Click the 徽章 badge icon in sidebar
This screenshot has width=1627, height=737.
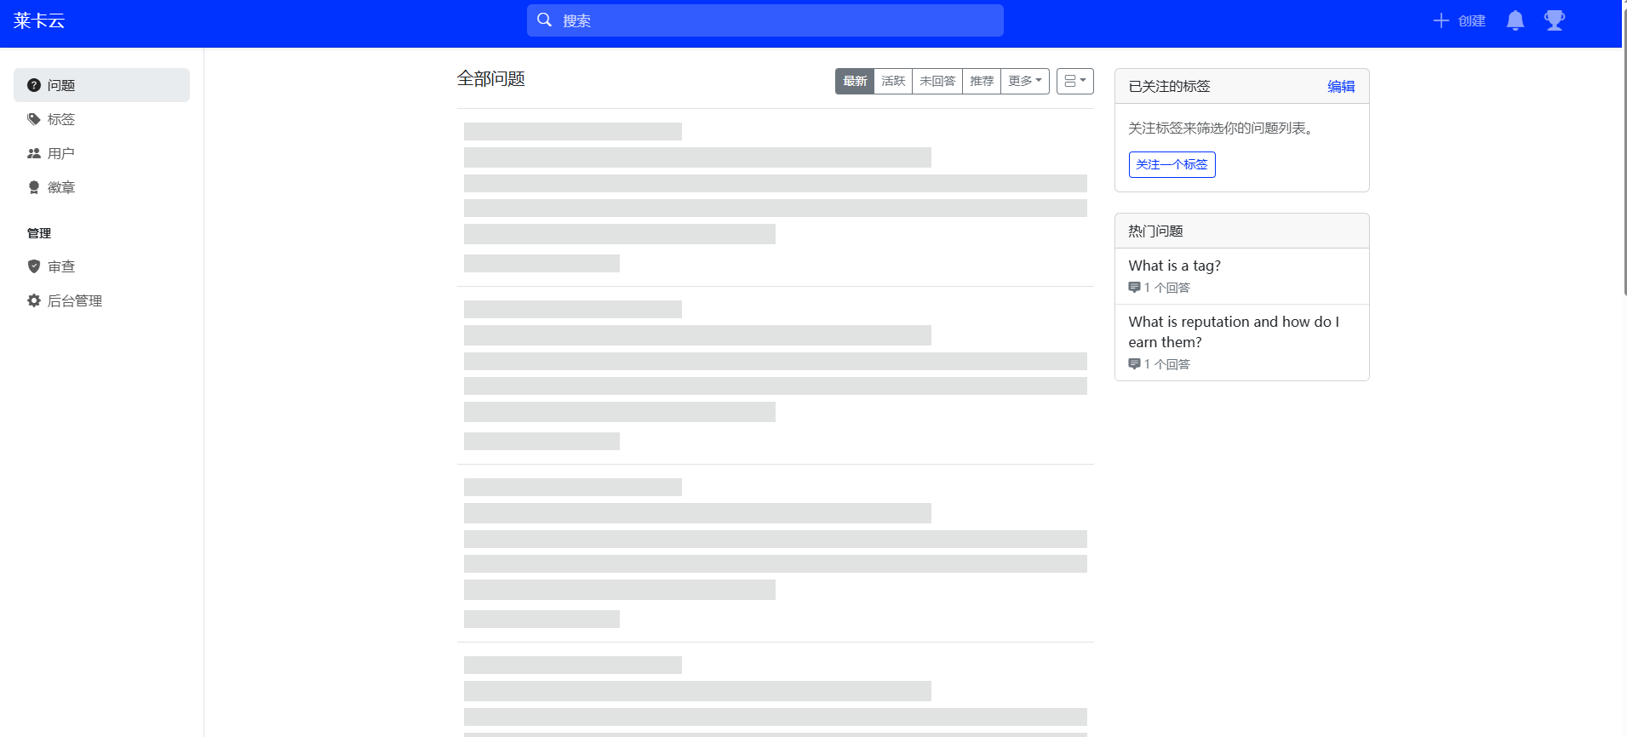coord(34,187)
